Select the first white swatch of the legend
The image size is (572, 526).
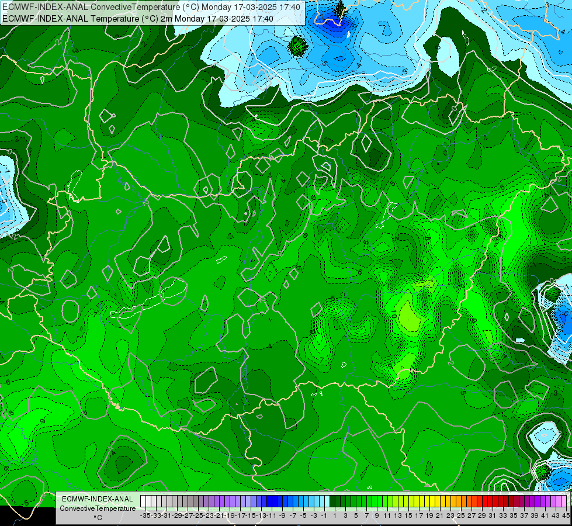pyautogui.click(x=143, y=501)
